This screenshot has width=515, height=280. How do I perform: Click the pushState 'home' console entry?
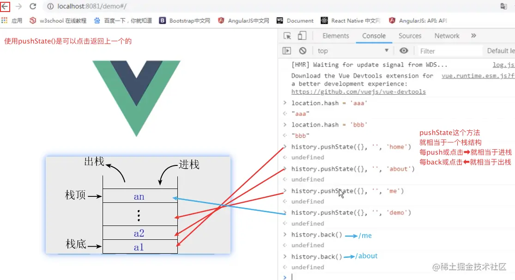coord(351,146)
